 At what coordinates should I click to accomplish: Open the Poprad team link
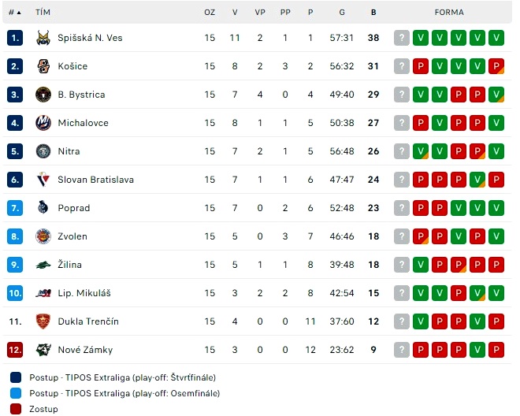coord(73,208)
